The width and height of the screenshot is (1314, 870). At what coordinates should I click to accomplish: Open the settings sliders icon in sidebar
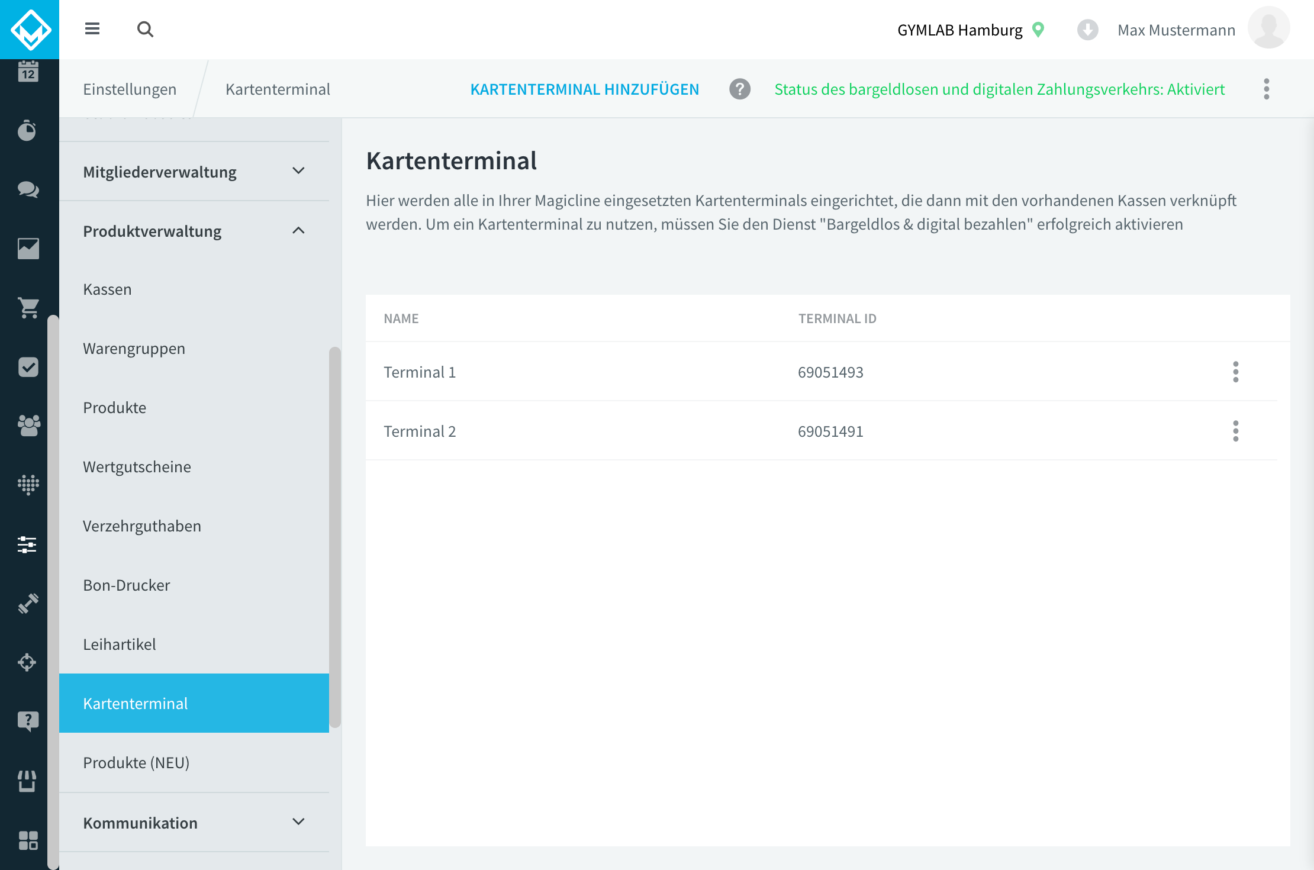coord(27,544)
